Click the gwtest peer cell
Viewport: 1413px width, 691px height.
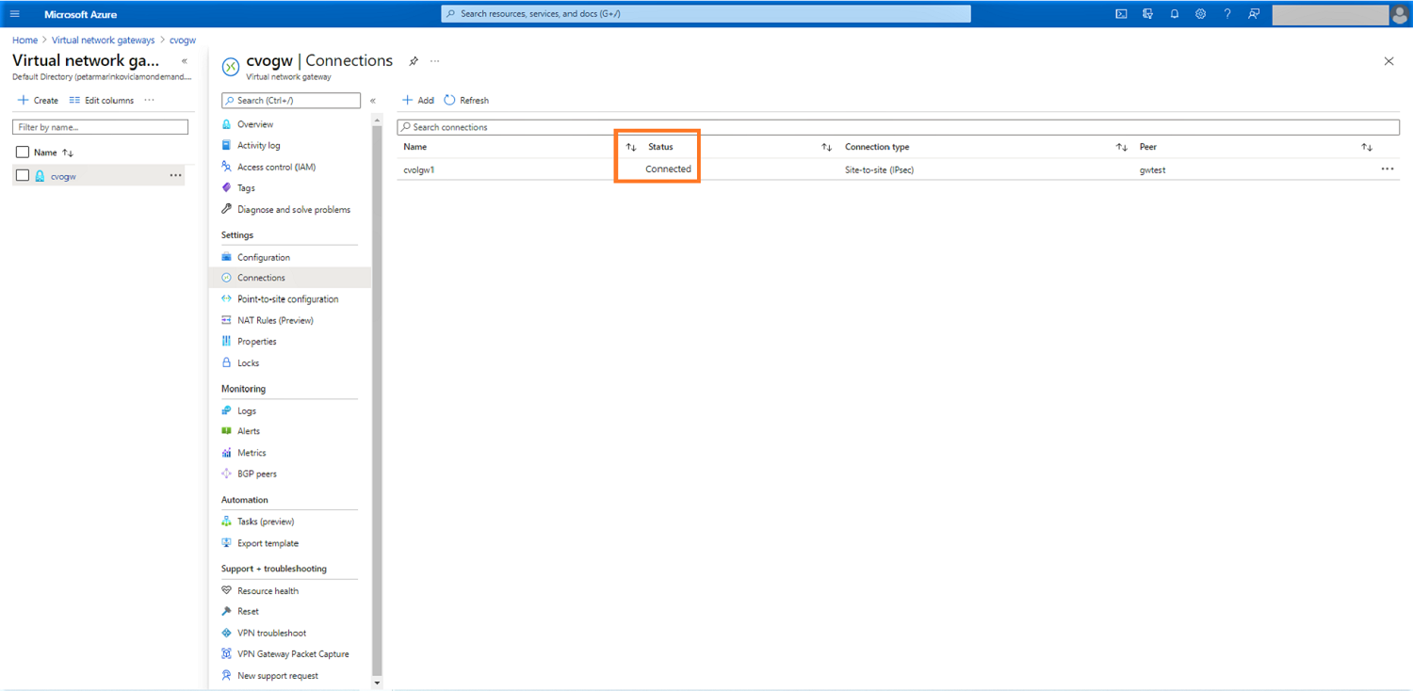click(1152, 170)
